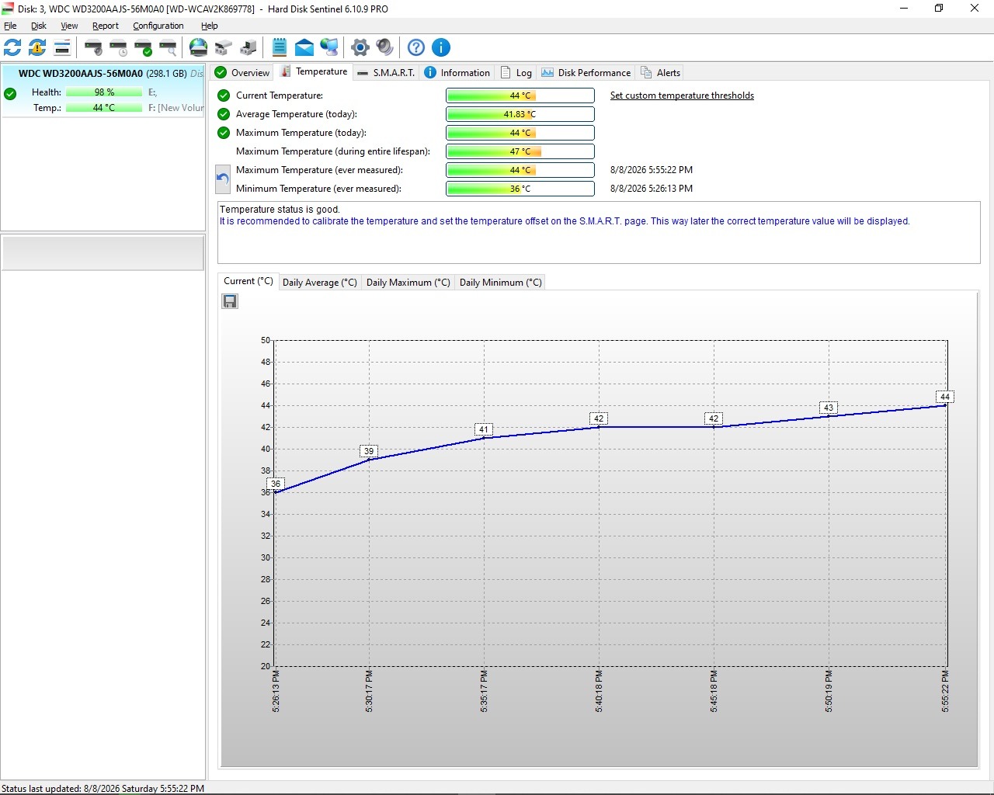This screenshot has height=795, width=994.
Task: Click the speaker sound settings icon
Action: pyautogui.click(x=384, y=47)
